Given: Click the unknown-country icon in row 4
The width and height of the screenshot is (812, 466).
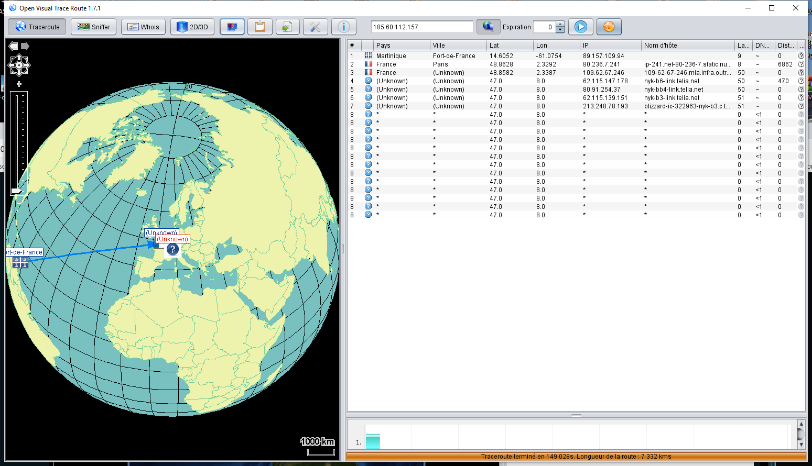Looking at the screenshot, I should coord(368,81).
